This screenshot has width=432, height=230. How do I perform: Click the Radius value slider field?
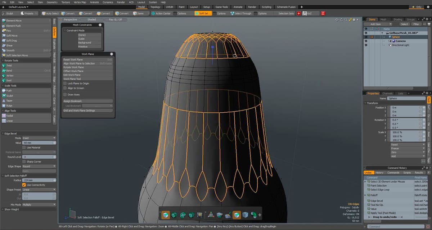[x=37, y=180]
